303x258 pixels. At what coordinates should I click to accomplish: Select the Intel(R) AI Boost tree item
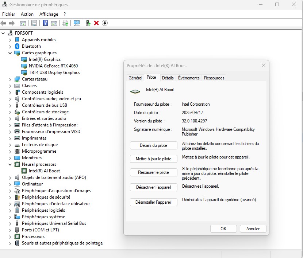pyautogui.click(x=44, y=171)
